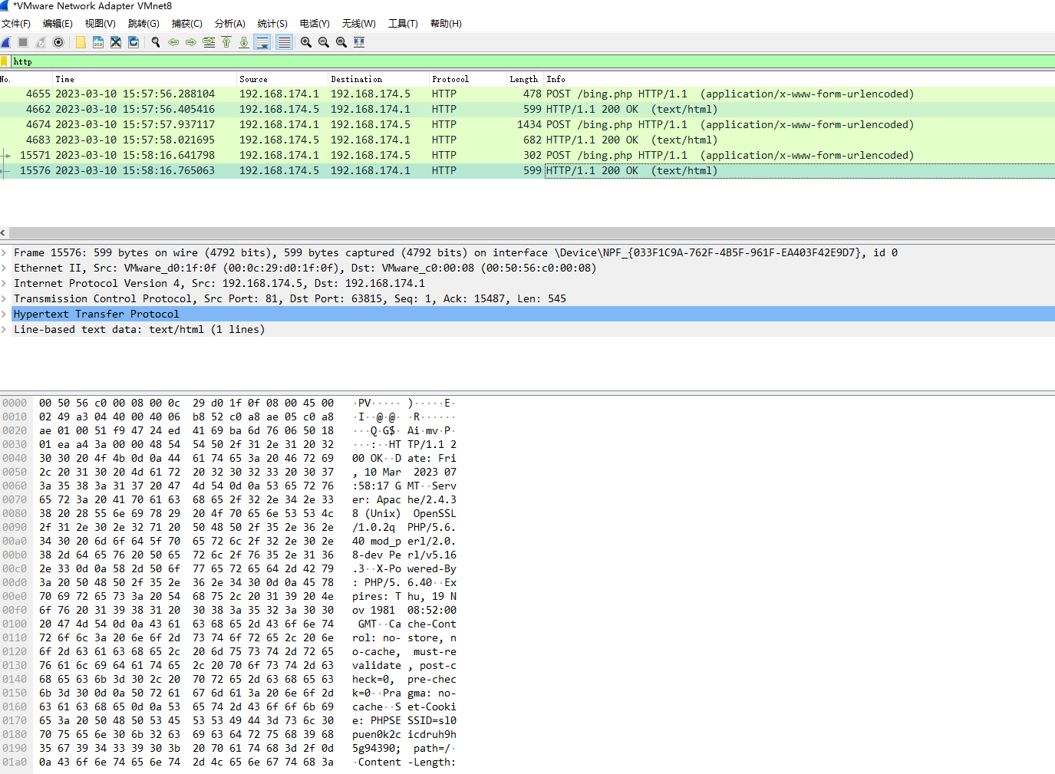
Task: Expand the Frame 15576 details
Action: (5, 252)
